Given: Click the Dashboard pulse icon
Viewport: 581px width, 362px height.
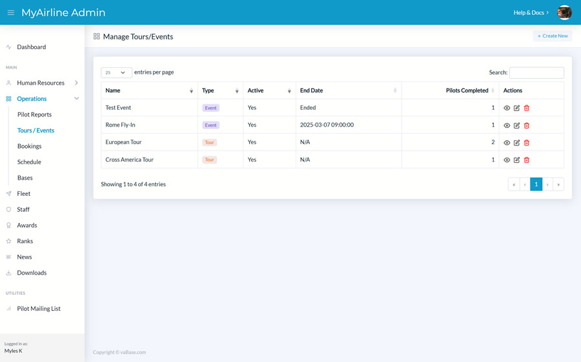Looking at the screenshot, I should (8, 47).
